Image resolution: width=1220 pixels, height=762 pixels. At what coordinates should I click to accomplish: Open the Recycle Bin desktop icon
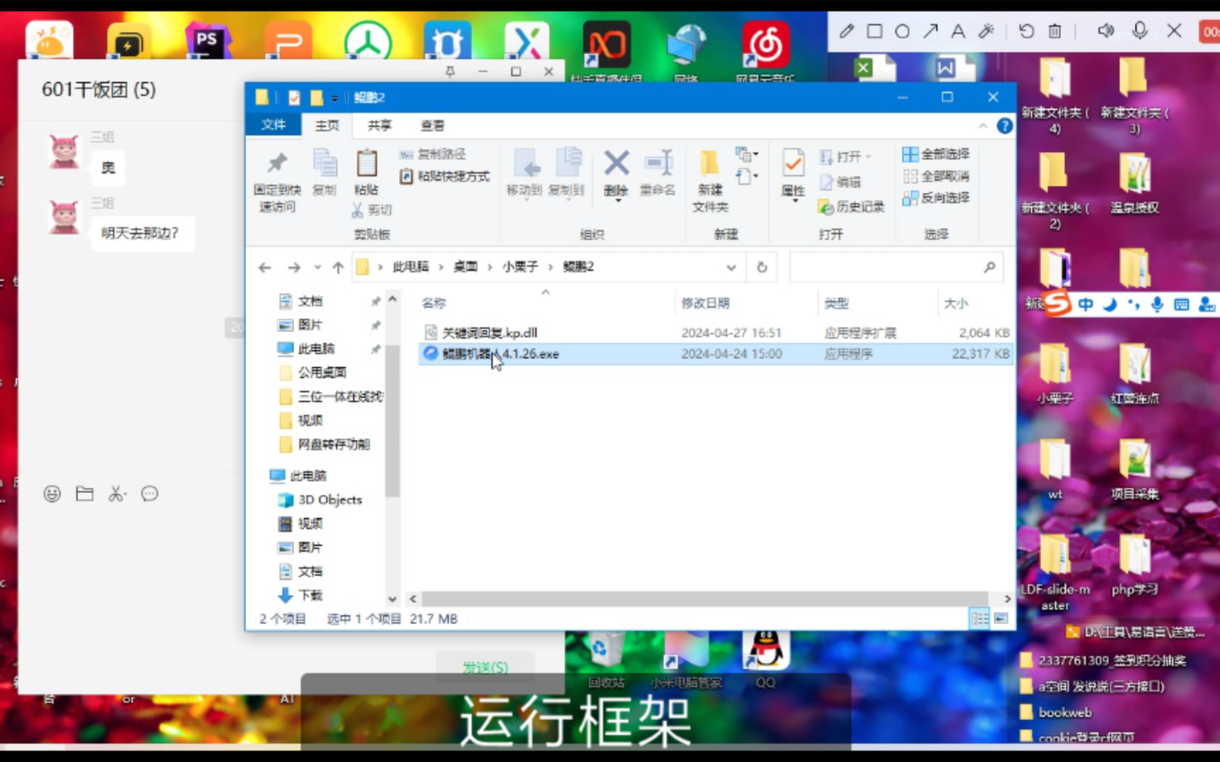[606, 660]
